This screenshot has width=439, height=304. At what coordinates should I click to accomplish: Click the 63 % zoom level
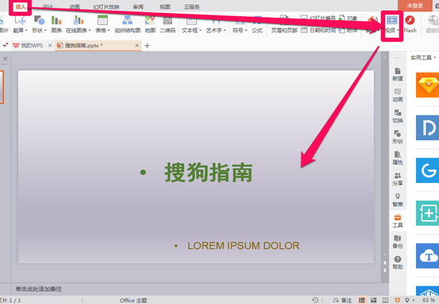tap(429, 300)
